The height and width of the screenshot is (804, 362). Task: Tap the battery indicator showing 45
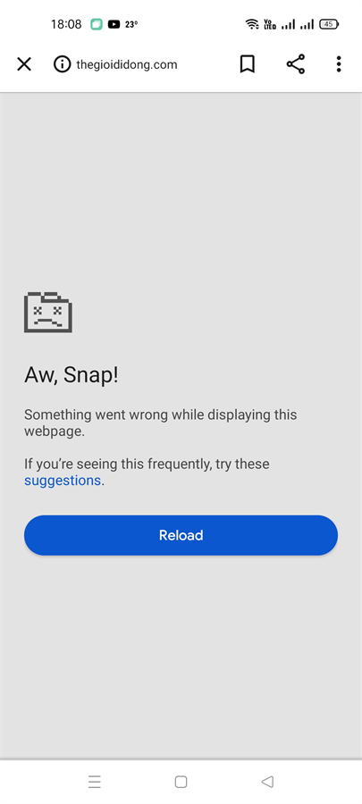[x=329, y=24]
